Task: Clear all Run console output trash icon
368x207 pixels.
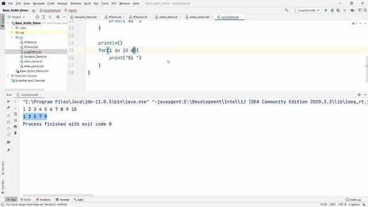Action: [x=16, y=133]
